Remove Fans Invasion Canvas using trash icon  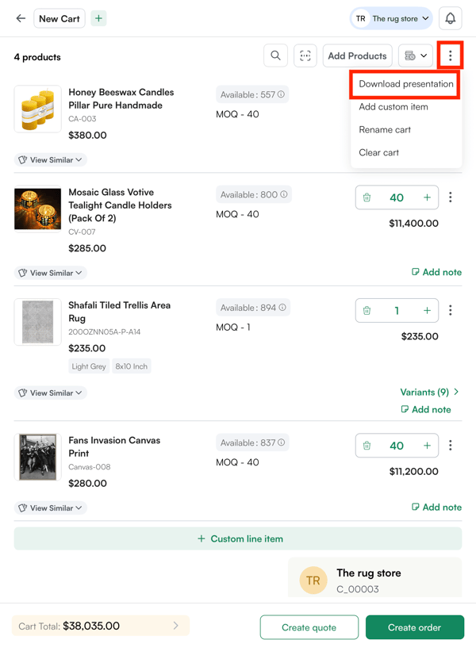(x=367, y=446)
